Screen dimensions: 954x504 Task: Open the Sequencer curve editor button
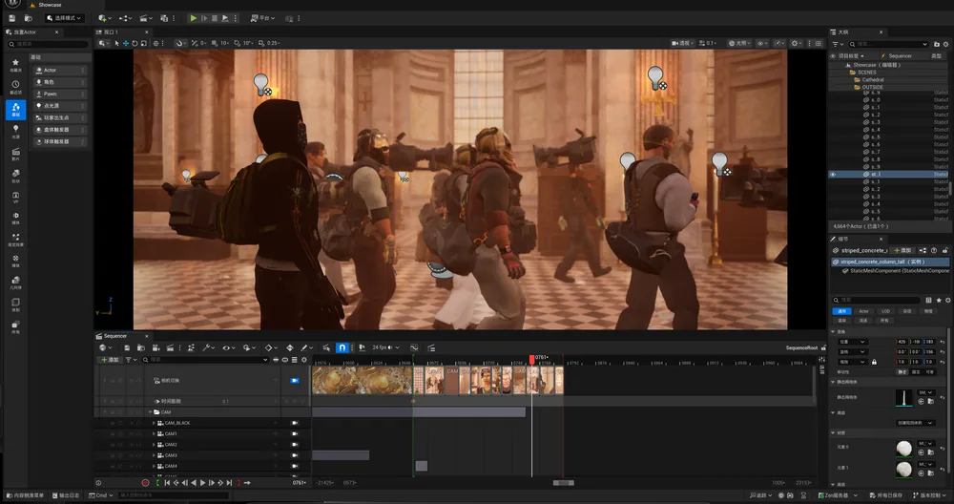tap(414, 347)
